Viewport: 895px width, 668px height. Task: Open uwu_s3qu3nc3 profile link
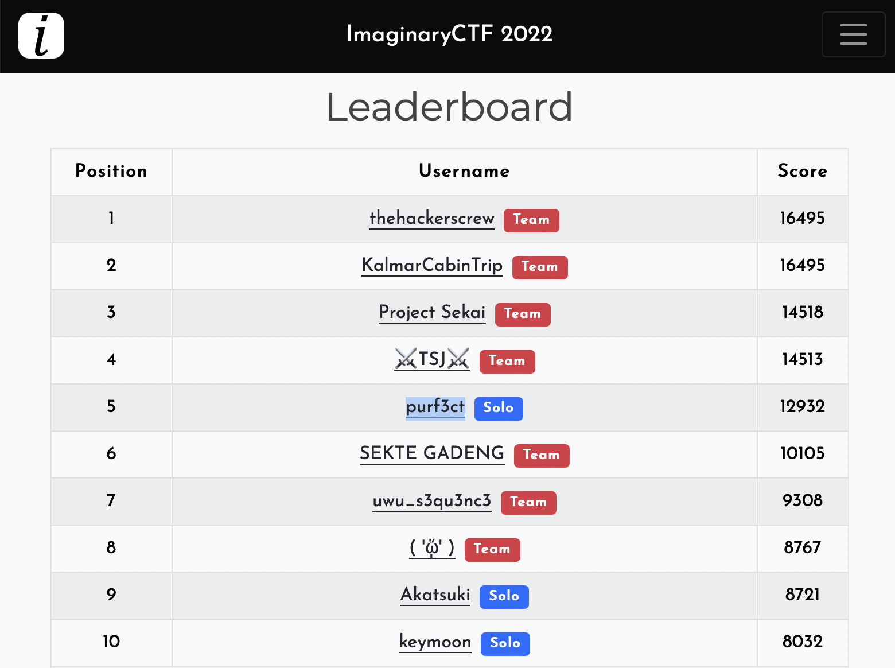[432, 500]
